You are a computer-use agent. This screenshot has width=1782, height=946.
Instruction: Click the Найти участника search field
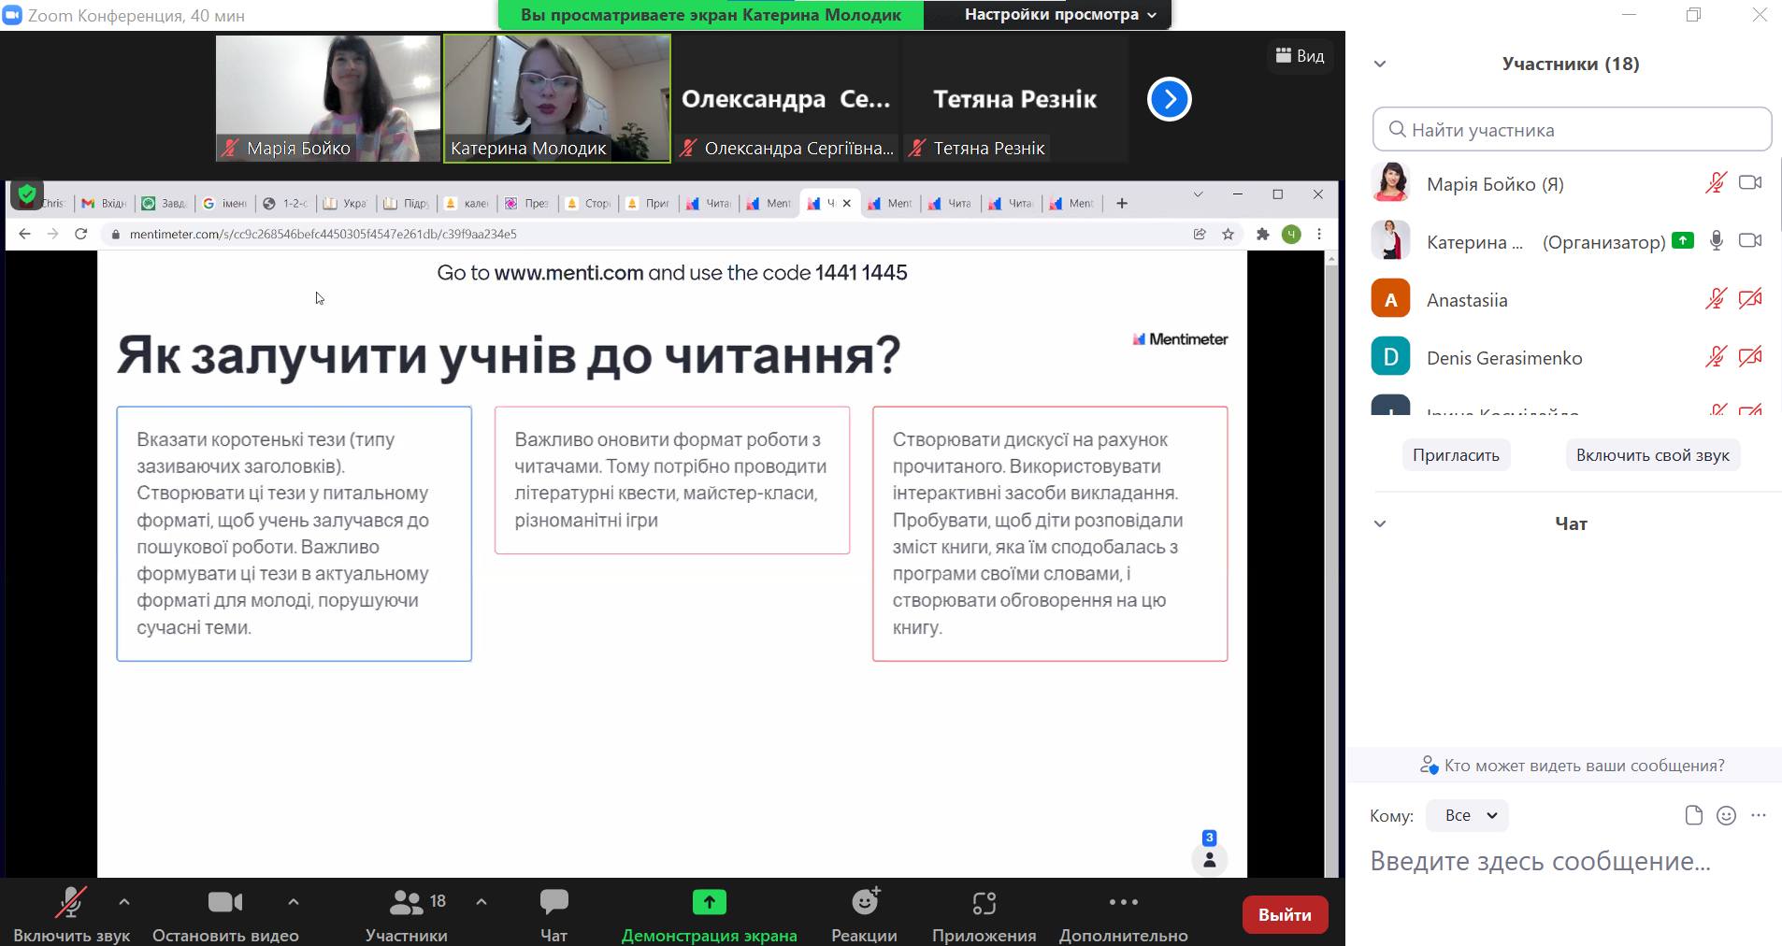click(1573, 130)
